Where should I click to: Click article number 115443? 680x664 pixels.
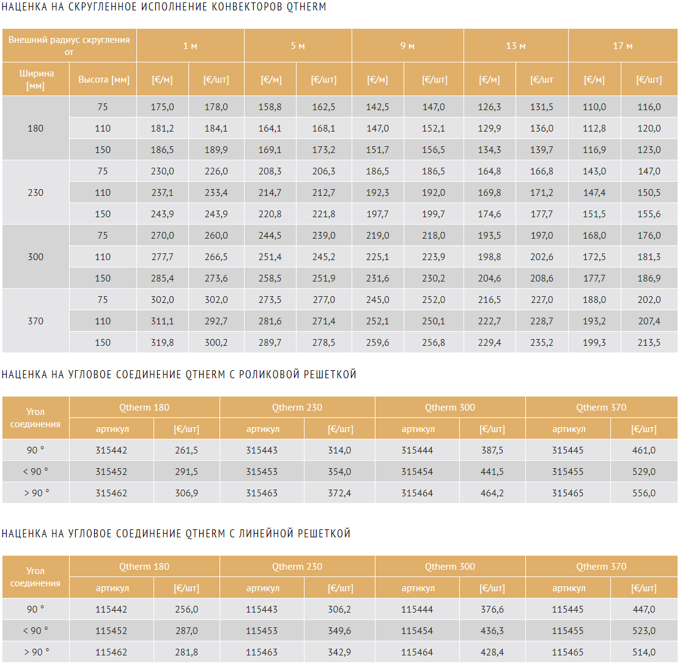point(262,610)
